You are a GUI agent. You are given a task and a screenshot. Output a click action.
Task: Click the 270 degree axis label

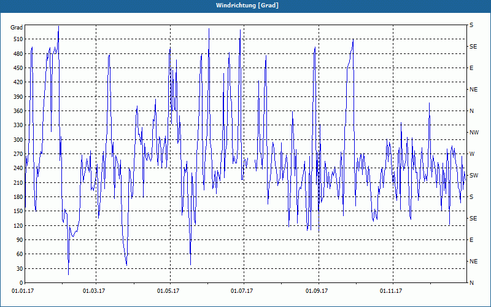tap(18, 154)
